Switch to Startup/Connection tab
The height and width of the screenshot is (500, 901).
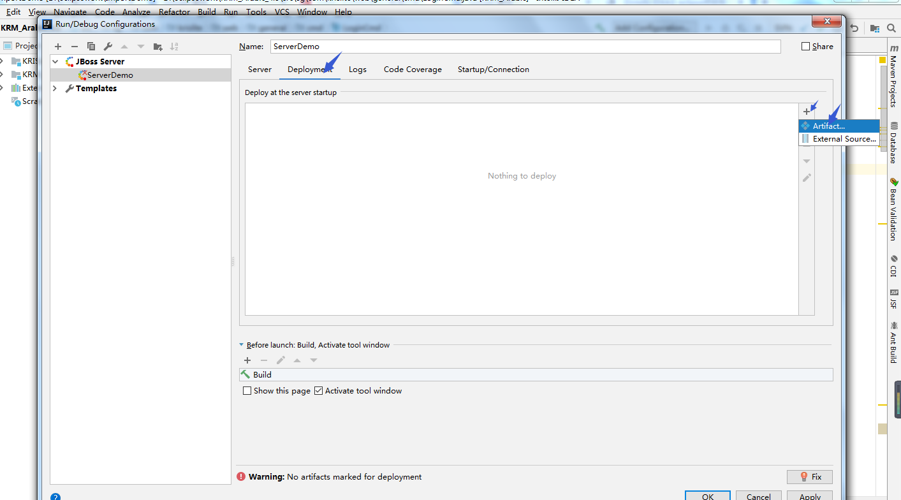[494, 70]
